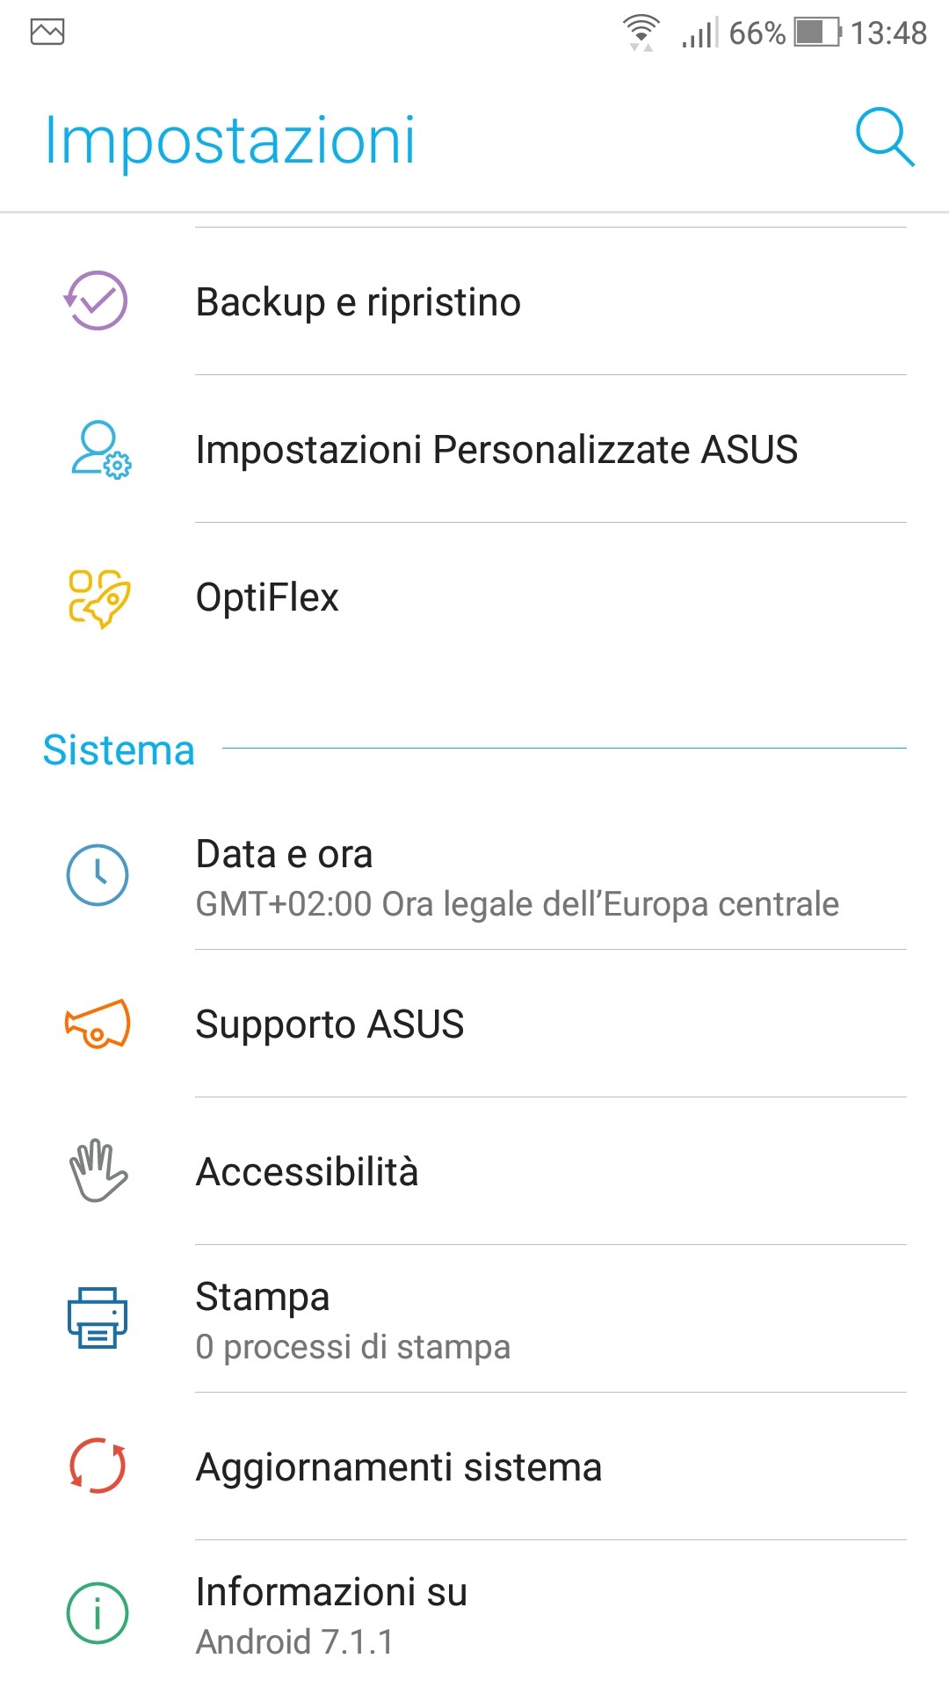Image resolution: width=949 pixels, height=1687 pixels.
Task: Tap the Accessibilità hand icon
Action: pyautogui.click(x=98, y=1170)
